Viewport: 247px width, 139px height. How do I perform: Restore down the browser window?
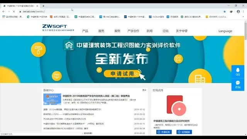[x=236, y=6]
